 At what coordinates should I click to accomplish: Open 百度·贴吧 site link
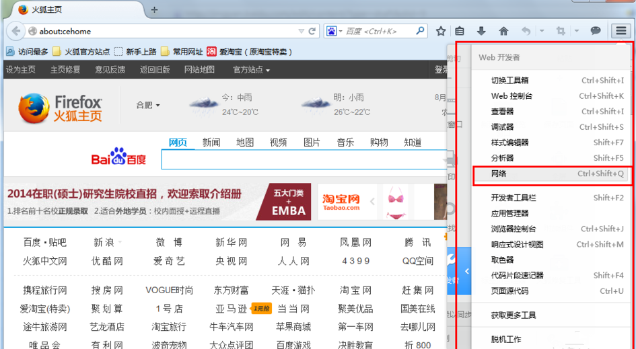coord(44,242)
